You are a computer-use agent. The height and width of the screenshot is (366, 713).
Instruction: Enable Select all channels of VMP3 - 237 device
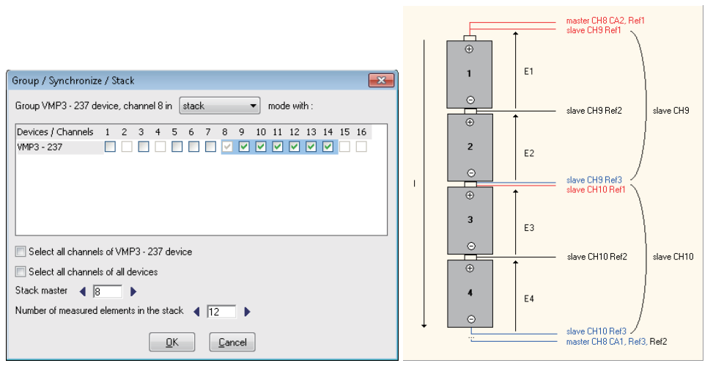tap(21, 252)
